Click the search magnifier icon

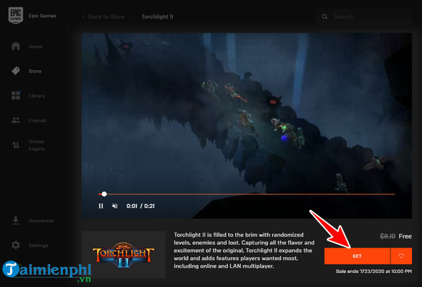325,17
